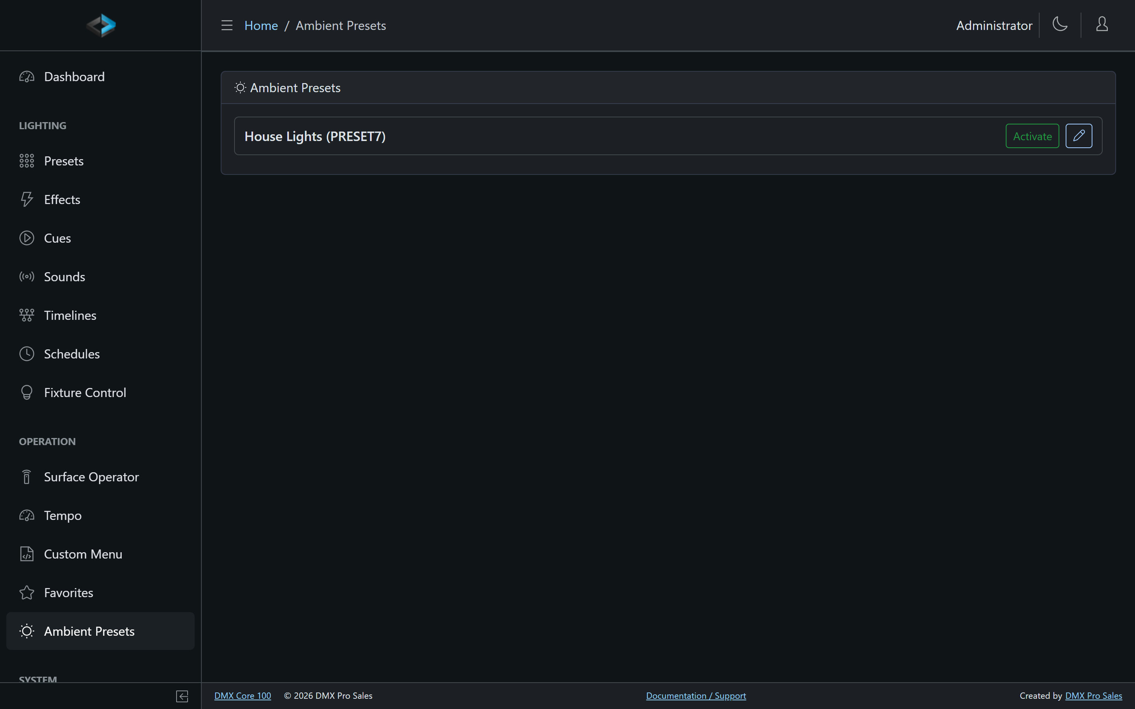Open the Sounds page
The width and height of the screenshot is (1135, 709).
pos(100,277)
